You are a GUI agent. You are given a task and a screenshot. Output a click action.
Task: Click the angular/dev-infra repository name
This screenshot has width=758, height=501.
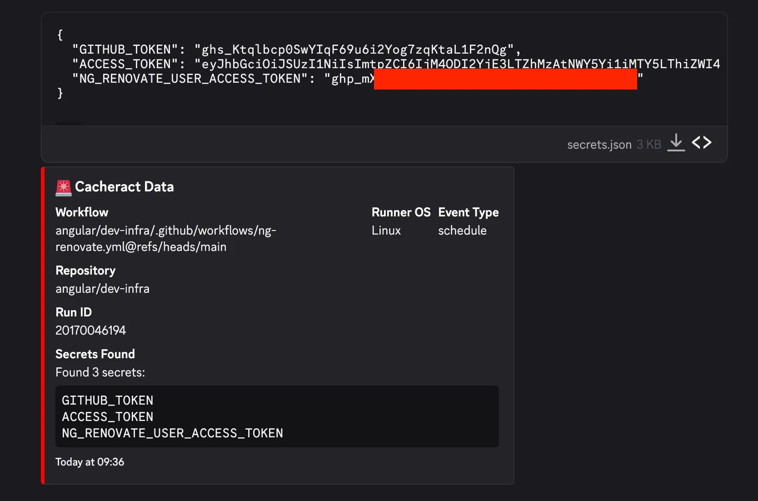[102, 288]
